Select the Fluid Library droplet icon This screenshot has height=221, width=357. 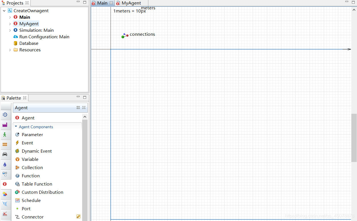pos(5,164)
